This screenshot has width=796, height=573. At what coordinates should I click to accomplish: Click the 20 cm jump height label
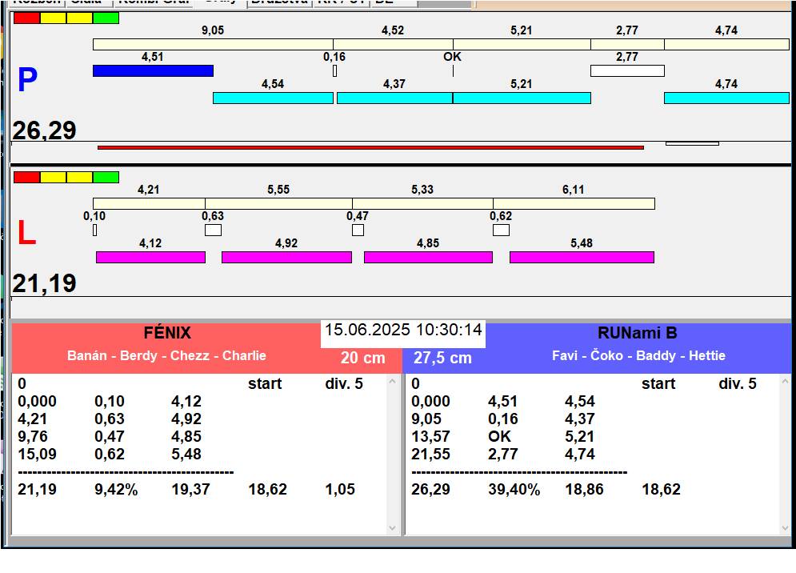click(362, 359)
